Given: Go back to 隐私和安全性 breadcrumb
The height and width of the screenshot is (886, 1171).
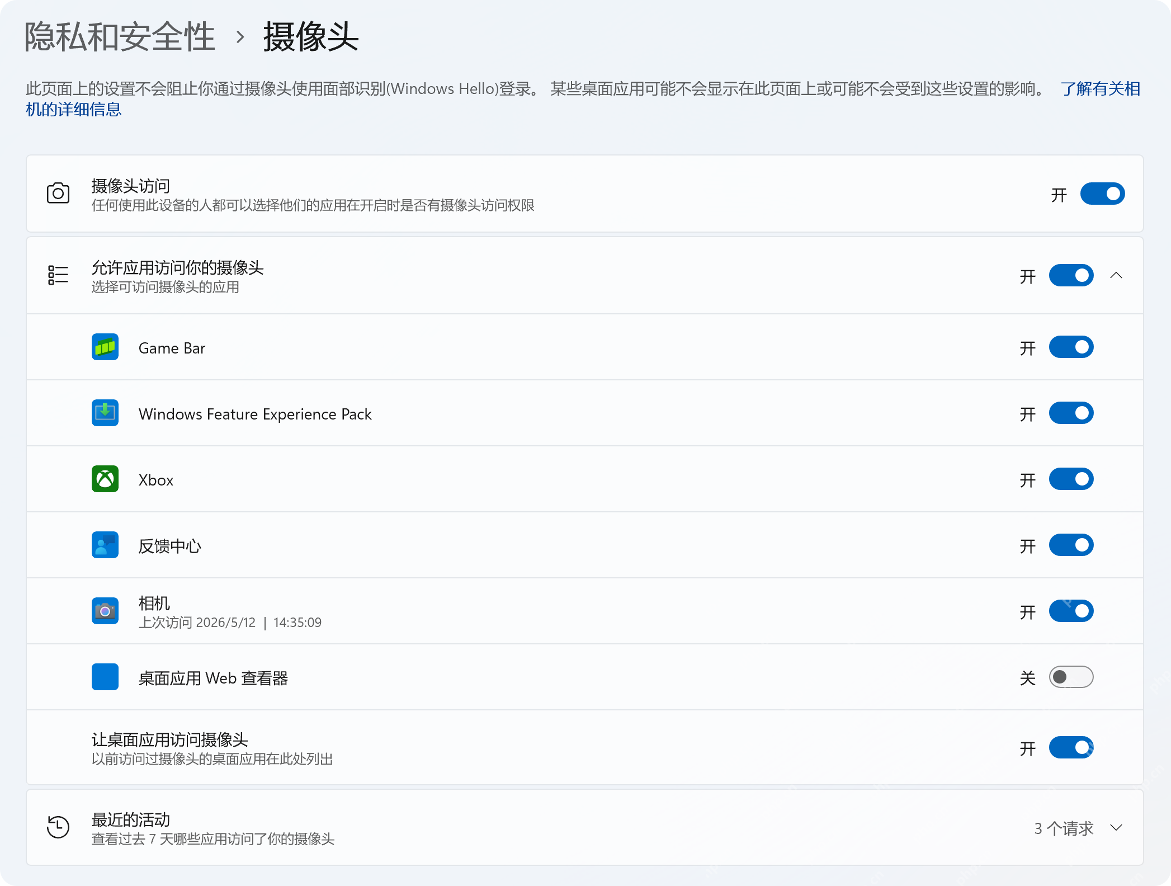Looking at the screenshot, I should (120, 37).
